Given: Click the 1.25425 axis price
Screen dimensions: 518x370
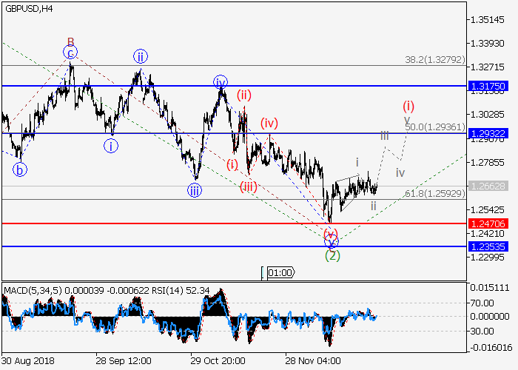Looking at the screenshot, I should click(488, 209).
